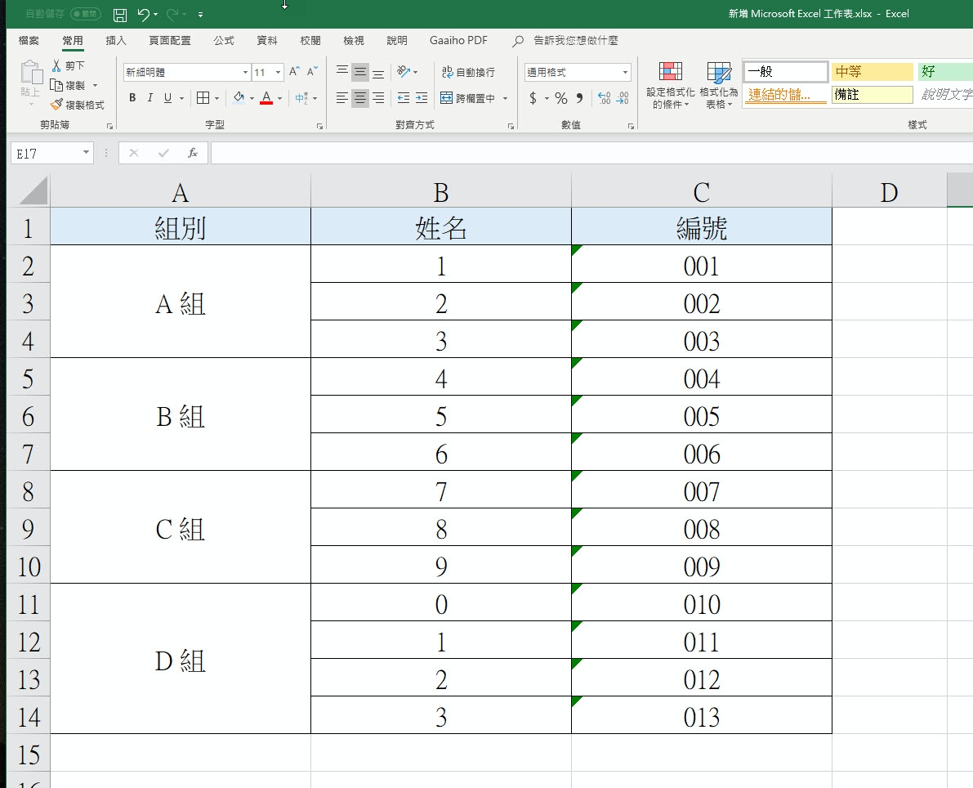Toggle Wrap Text (自動換行)
This screenshot has width=973, height=788.
(x=468, y=73)
